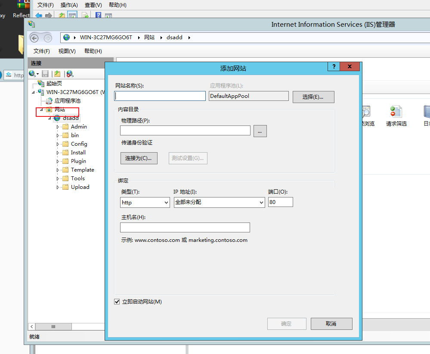Viewport: 430px width, 354px height.
Task: Expand the Install folder node
Action: click(58, 153)
